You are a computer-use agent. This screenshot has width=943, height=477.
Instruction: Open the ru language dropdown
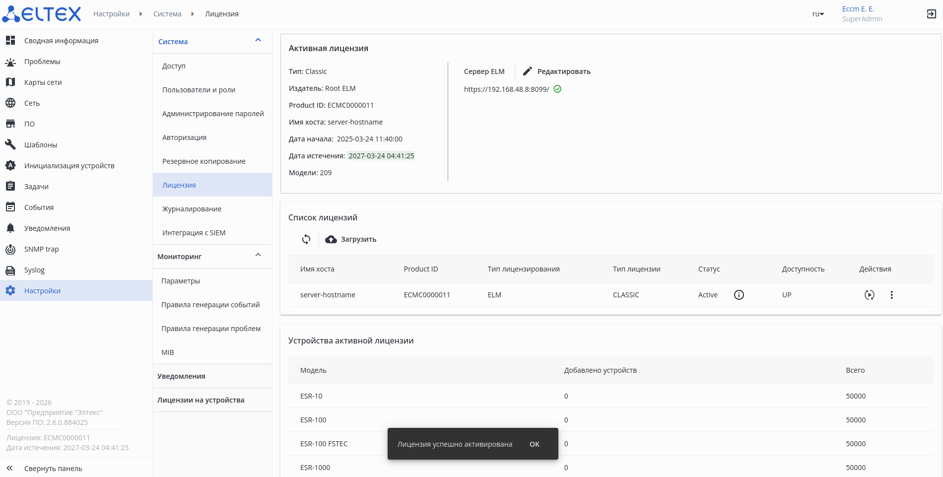point(818,14)
